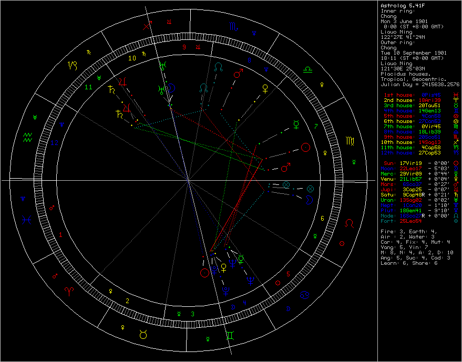Click the green Aquarius glyph on the outer ring
Screen dimensions: 462x362
pos(28,137)
